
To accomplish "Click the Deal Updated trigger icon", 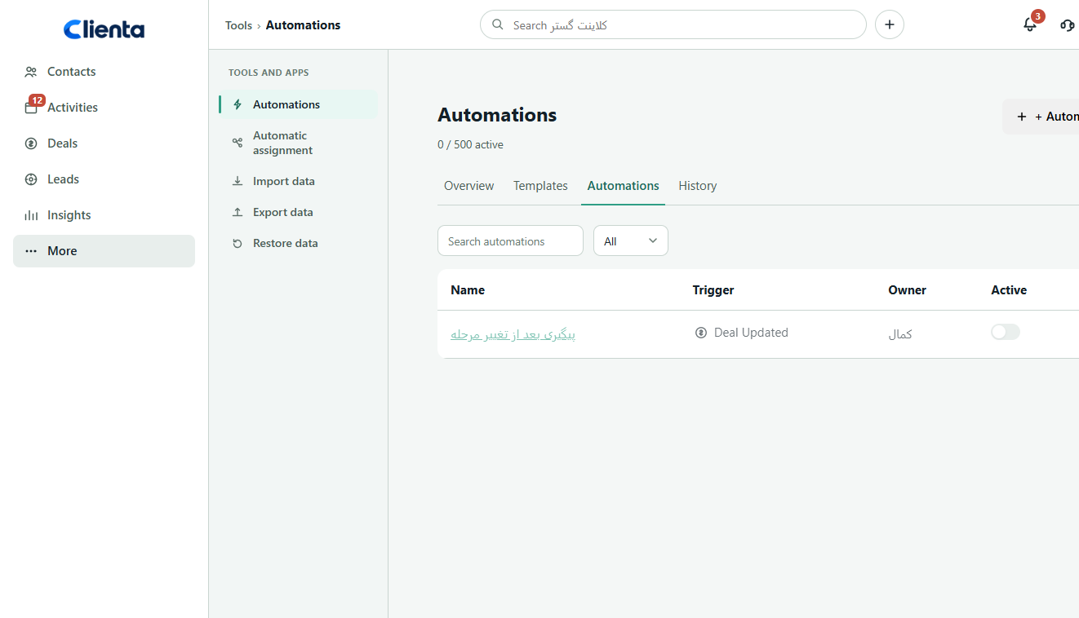I will [x=701, y=333].
